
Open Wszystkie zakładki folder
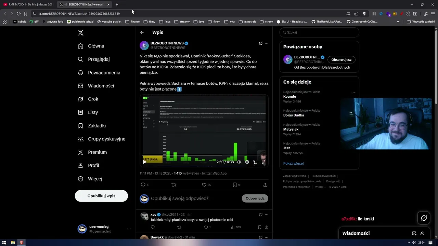point(421,22)
